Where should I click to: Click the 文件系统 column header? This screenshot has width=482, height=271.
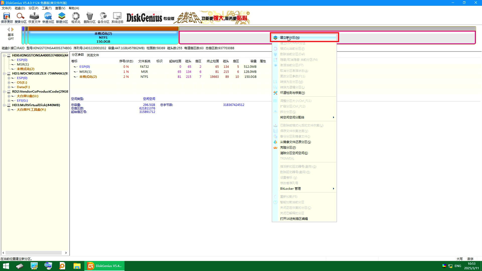click(144, 61)
